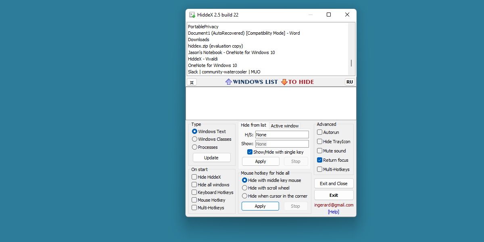The image size is (484, 242).
Task: Enable the Mute sound checkbox
Action: pyautogui.click(x=320, y=151)
